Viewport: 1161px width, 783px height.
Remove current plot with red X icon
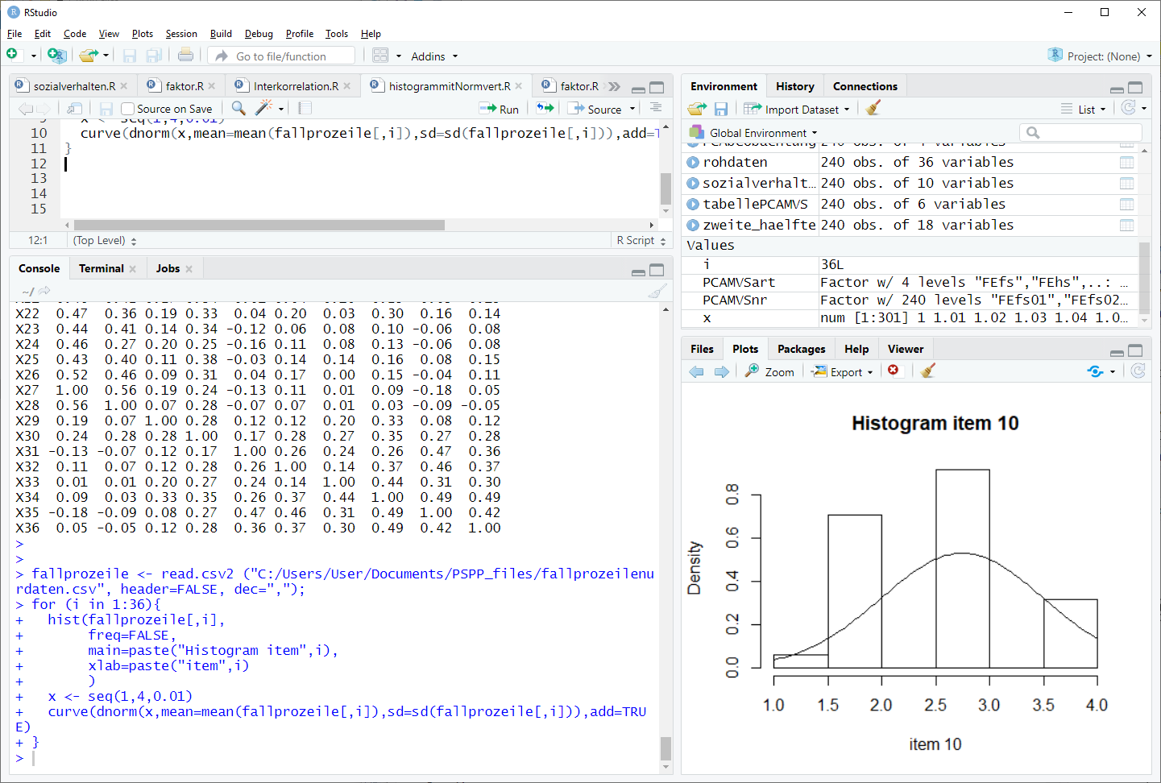(x=894, y=371)
